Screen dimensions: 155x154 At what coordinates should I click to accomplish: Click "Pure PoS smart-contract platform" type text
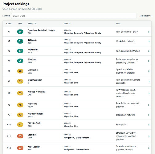[128, 105]
